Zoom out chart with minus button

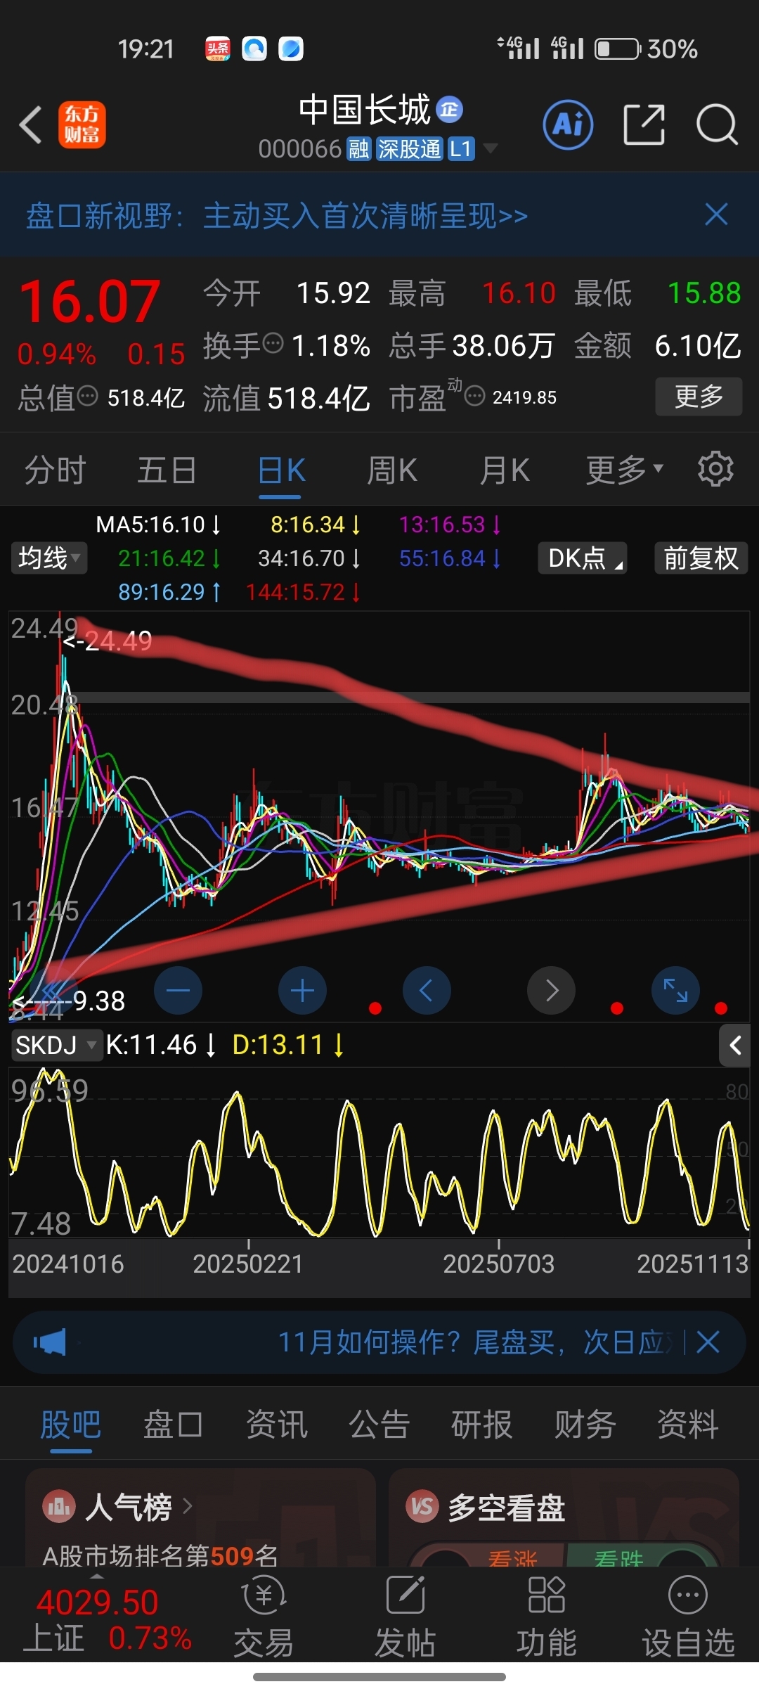tap(178, 991)
